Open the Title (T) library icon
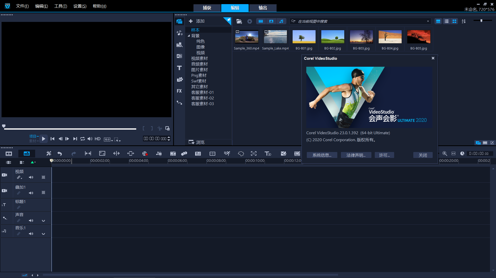 click(179, 68)
